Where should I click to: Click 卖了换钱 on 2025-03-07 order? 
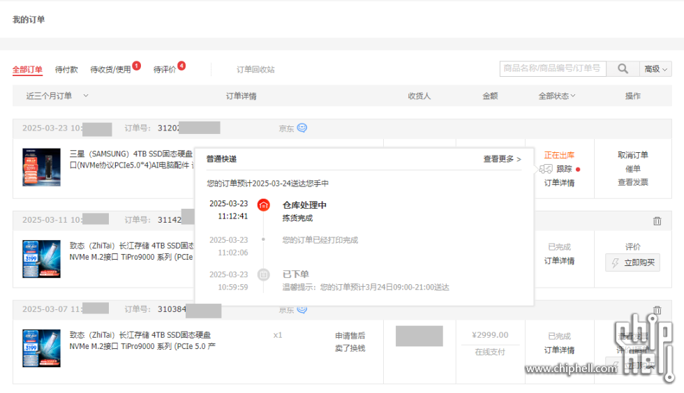point(350,348)
